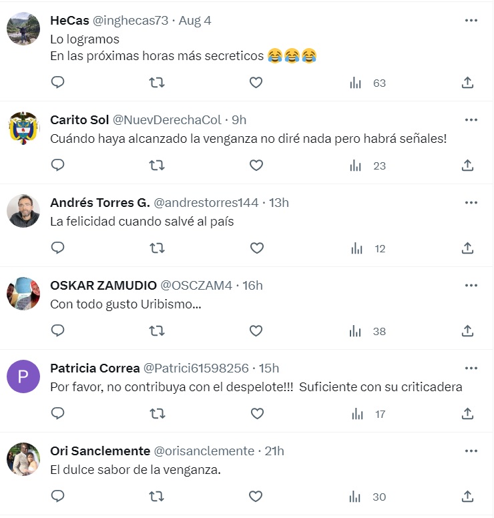
Task: Like the HeCas tweet
Action: tap(256, 82)
